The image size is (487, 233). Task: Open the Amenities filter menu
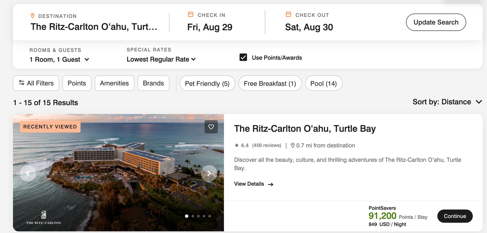[x=114, y=83]
